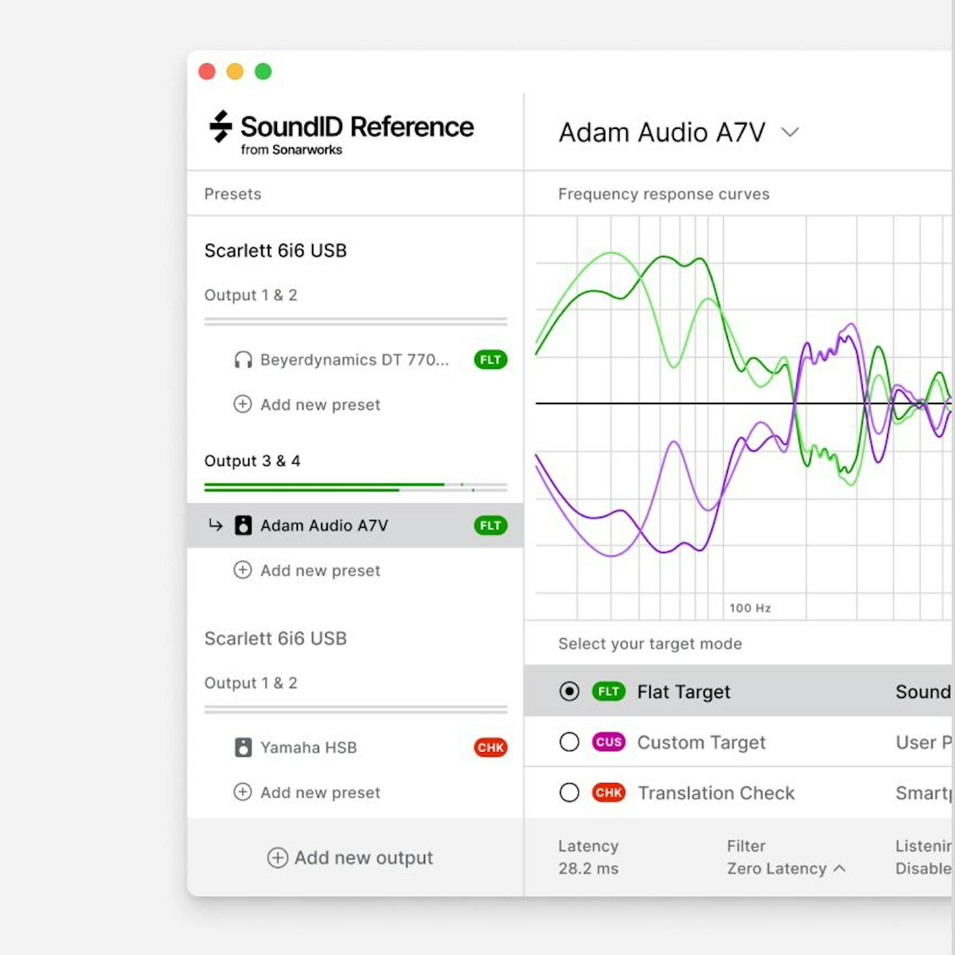The height and width of the screenshot is (955, 955).
Task: Click the arrow icon left of Adam Audio A7V
Action: 215,525
